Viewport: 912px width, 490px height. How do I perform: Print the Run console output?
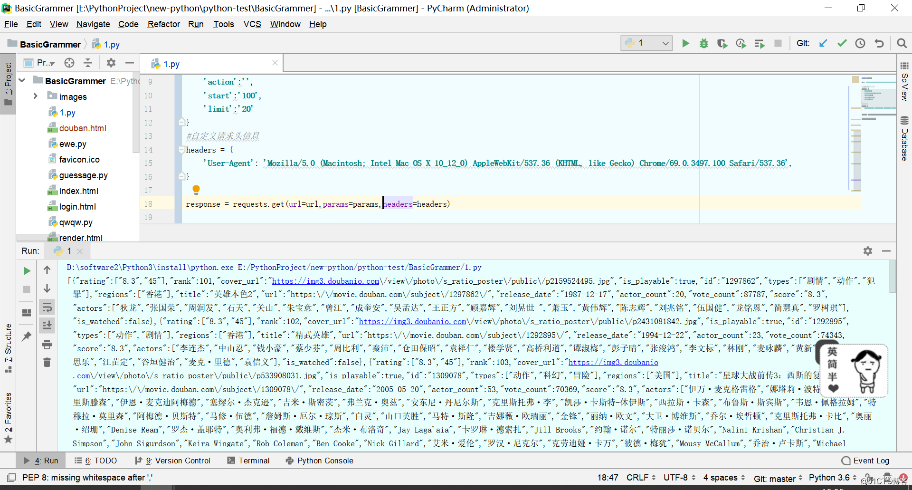click(47, 344)
